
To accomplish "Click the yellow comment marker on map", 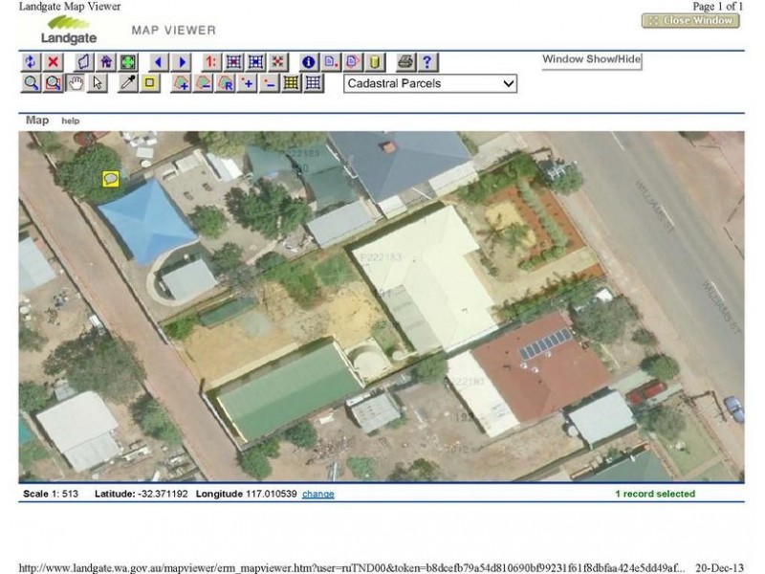I will [111, 179].
